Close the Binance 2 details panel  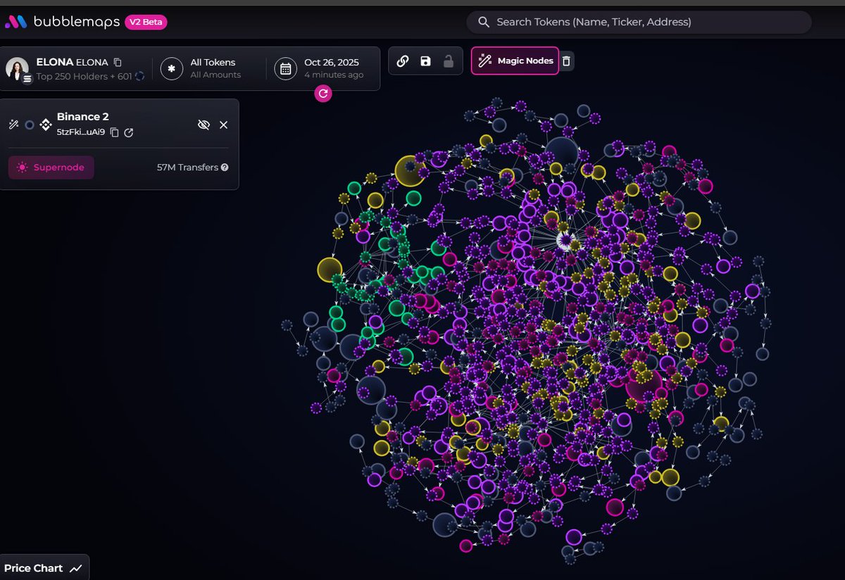coord(223,125)
